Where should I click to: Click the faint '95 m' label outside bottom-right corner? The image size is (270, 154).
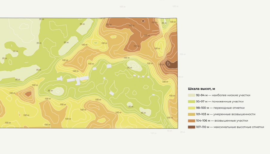[182, 132]
